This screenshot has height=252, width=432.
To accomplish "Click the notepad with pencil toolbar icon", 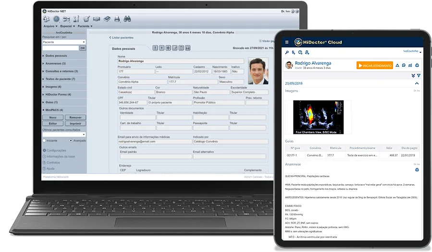I will 86,19.
